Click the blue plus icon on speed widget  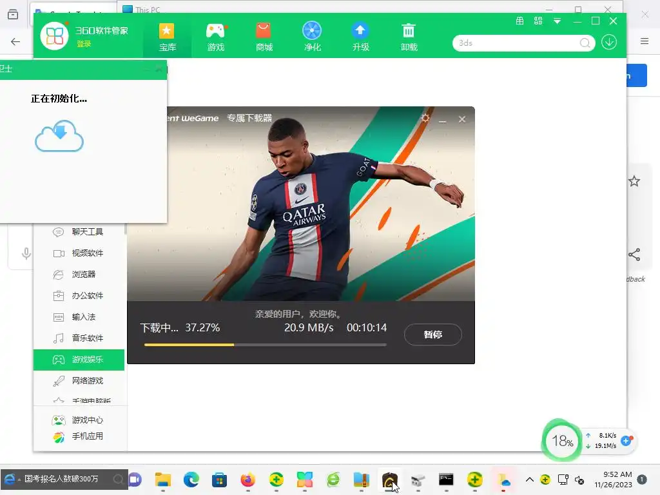626,441
